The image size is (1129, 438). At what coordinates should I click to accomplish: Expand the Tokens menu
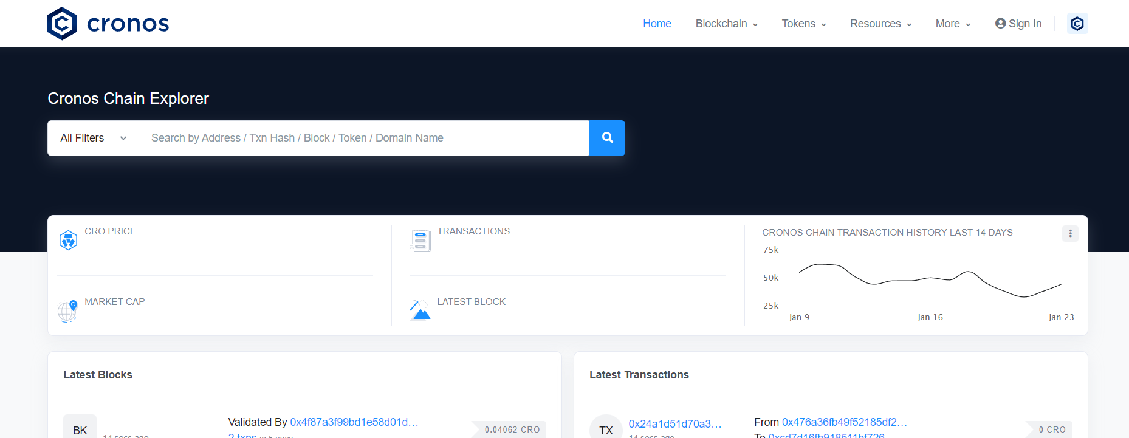804,24
